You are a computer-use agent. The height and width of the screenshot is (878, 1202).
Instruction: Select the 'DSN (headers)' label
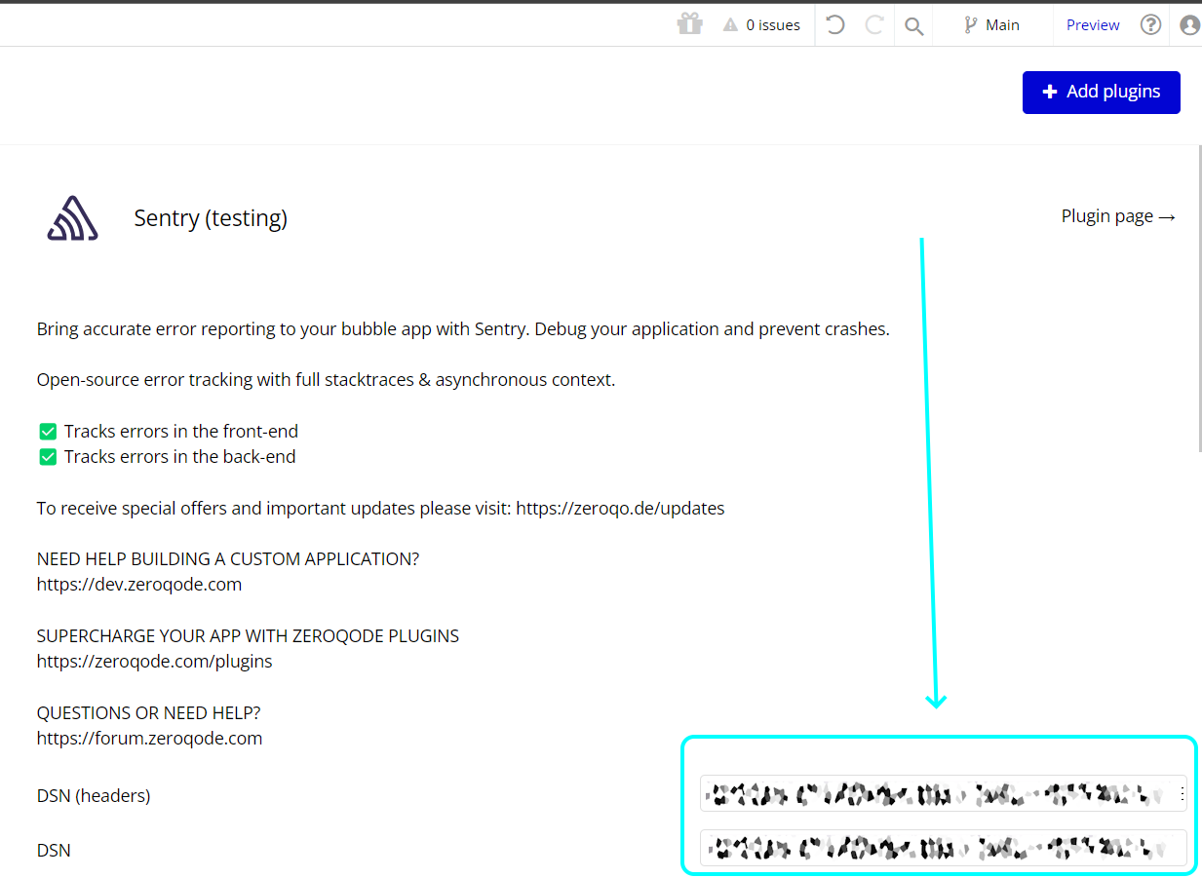pos(94,796)
